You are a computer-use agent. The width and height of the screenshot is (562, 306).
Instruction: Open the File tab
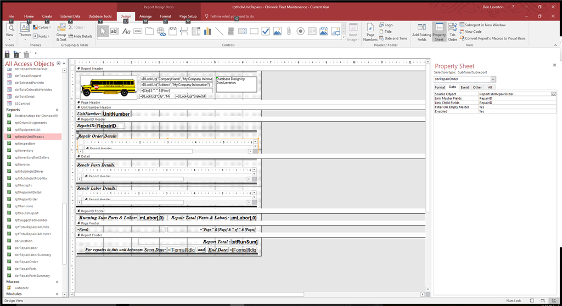coord(11,16)
